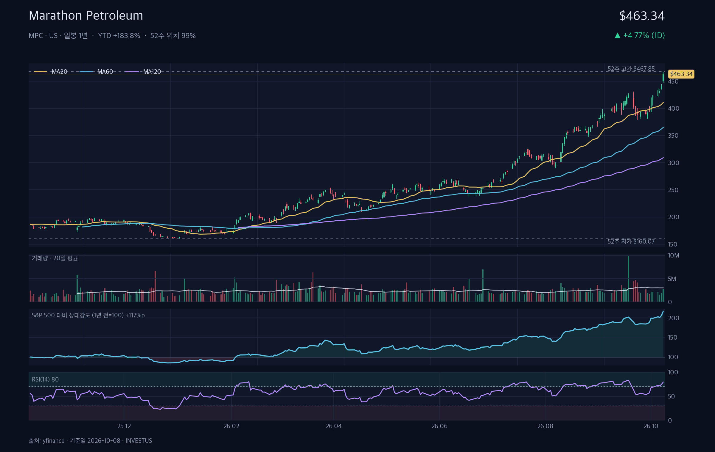Click the green up-triangle change indicator
Viewport: 715px width, 452px height.
[x=618, y=35]
